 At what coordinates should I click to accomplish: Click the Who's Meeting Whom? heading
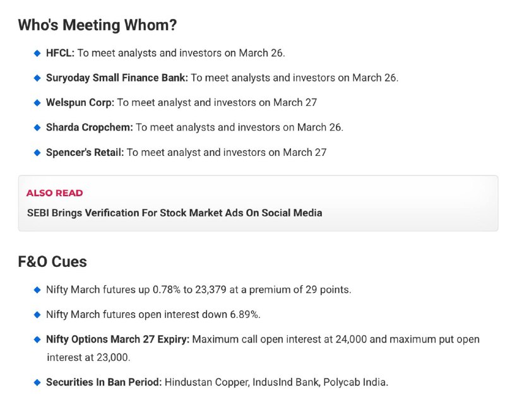[97, 25]
